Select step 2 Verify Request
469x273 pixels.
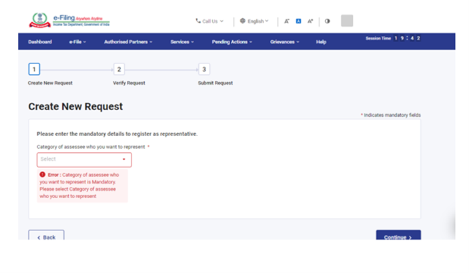point(119,69)
